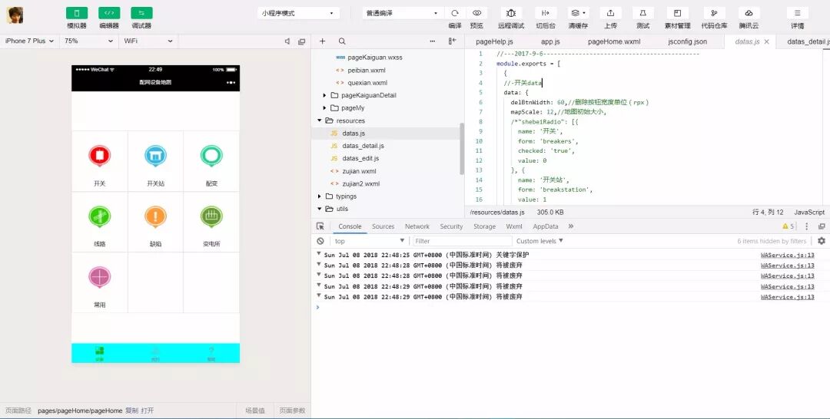Screen dimensions: 830x419
Task: Switch to the pageHome.wxml tab
Action: [614, 41]
